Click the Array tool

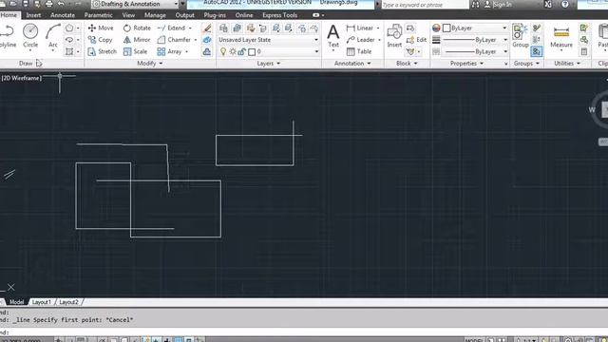(x=169, y=51)
